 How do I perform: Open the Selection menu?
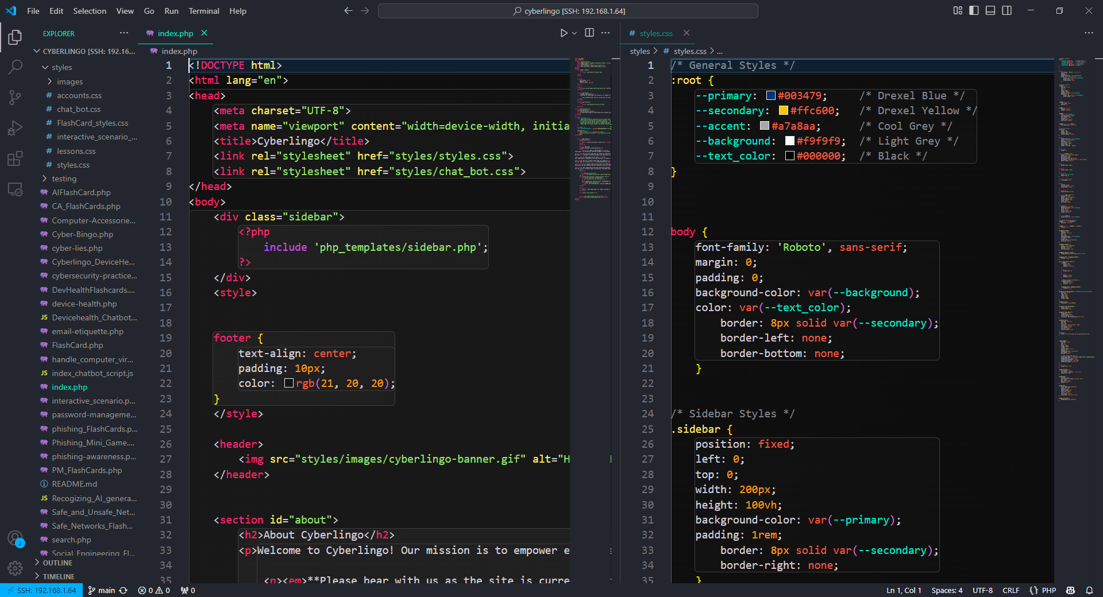[x=90, y=11]
